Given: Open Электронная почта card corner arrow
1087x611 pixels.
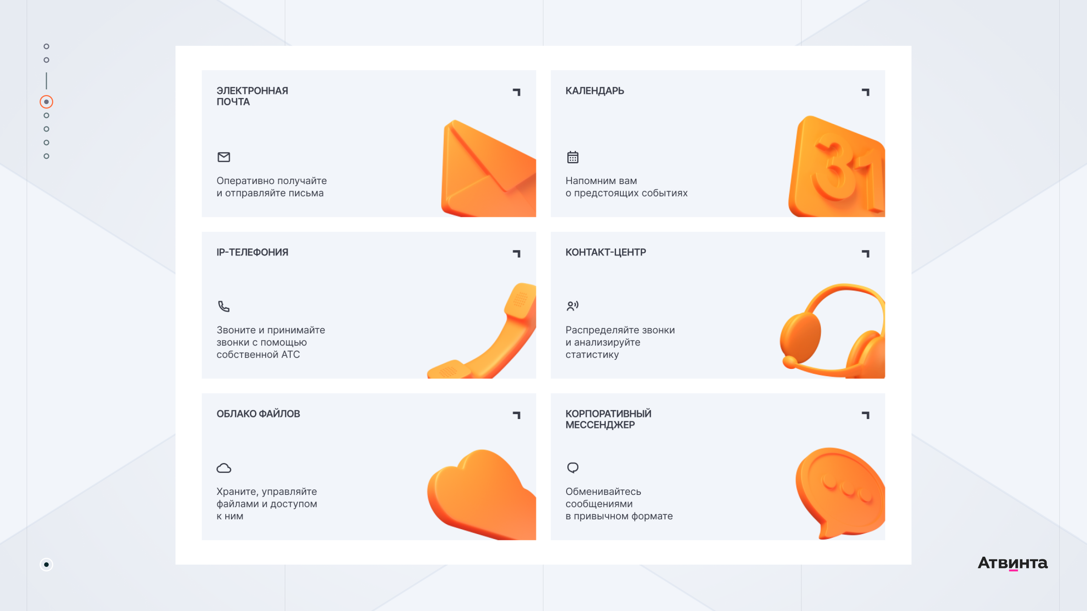Looking at the screenshot, I should [x=516, y=92].
